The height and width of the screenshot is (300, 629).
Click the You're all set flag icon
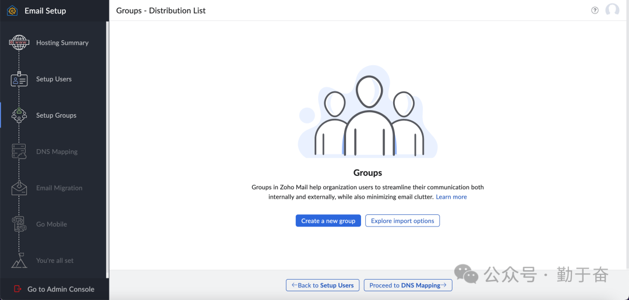pyautogui.click(x=19, y=260)
